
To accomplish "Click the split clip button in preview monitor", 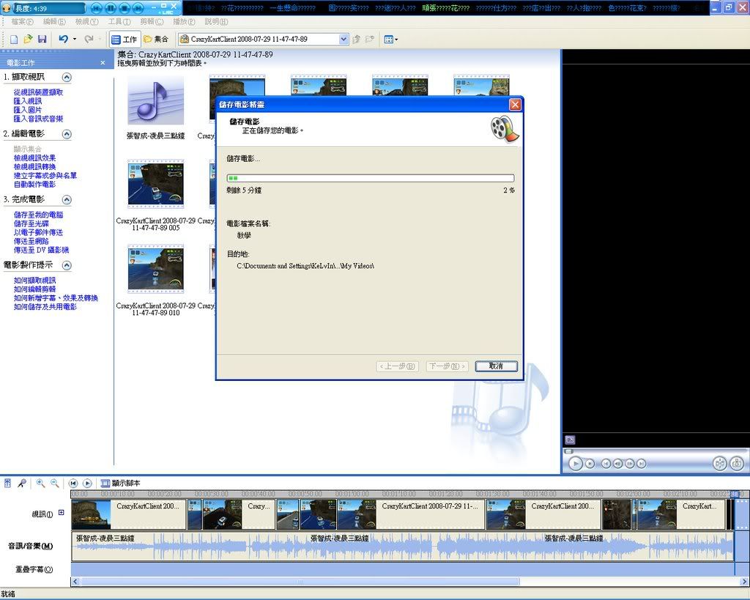I will tap(719, 463).
